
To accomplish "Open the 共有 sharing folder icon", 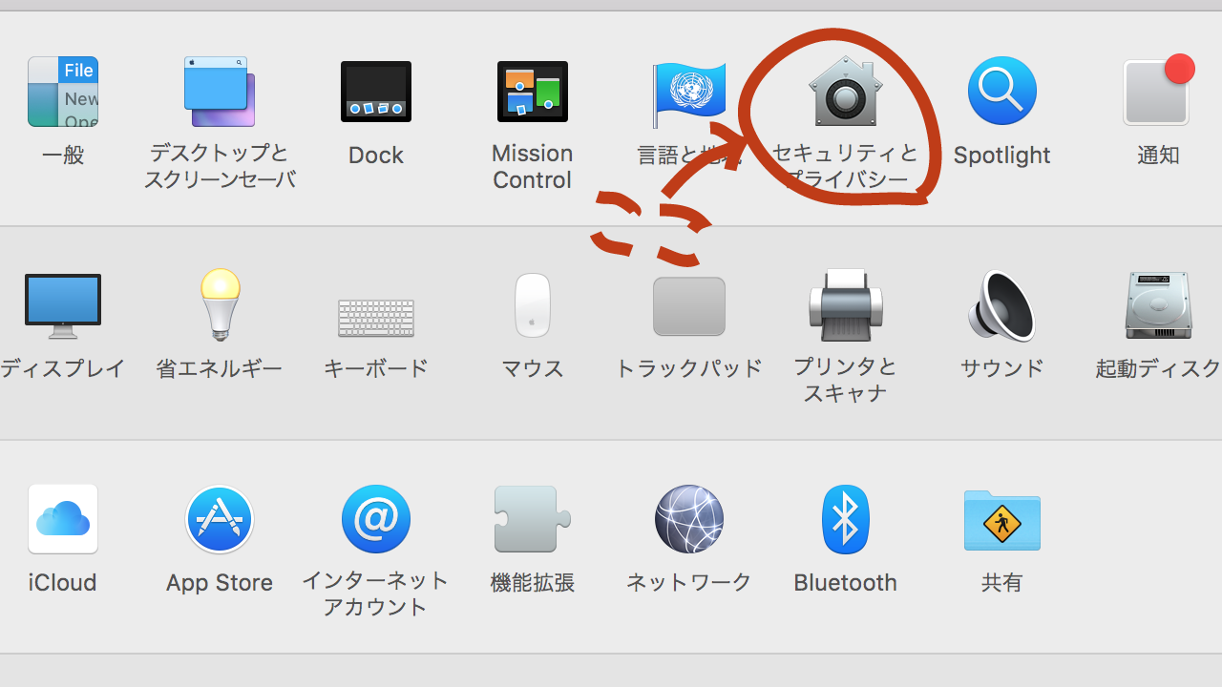I will click(x=1002, y=520).
